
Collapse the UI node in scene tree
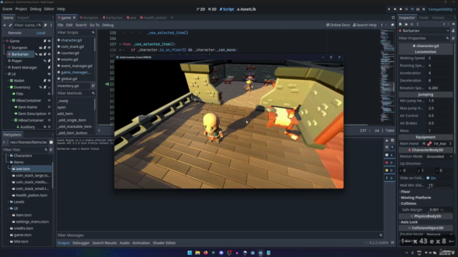click(6, 74)
